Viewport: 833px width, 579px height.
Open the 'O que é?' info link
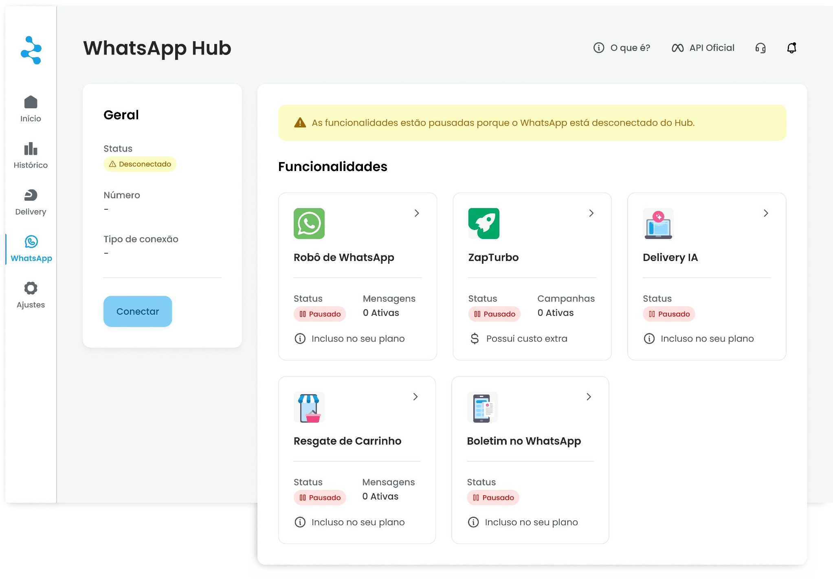[622, 48]
